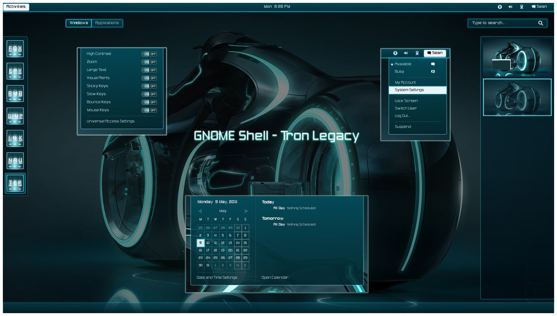The height and width of the screenshot is (316, 557).
Task: Click the May month label in the calendar
Action: pos(223,211)
